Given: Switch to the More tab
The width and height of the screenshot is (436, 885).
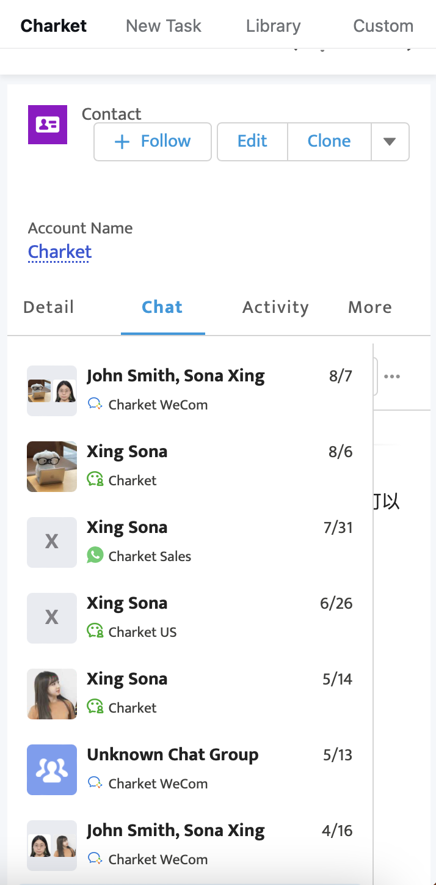Looking at the screenshot, I should tap(369, 307).
